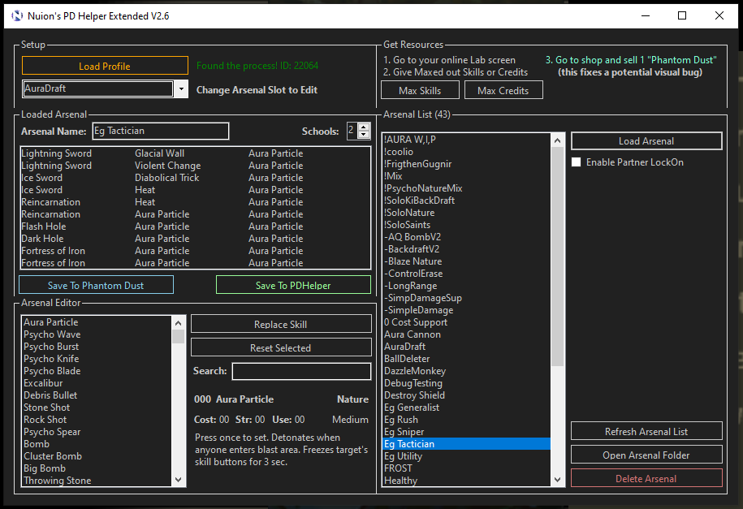Open the arsenal folder
Image resolution: width=743 pixels, height=509 pixels.
coord(646,455)
